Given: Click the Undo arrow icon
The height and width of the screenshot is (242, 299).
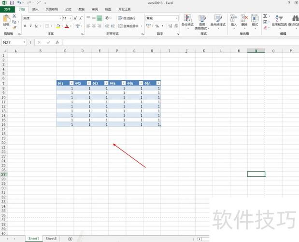Looking at the screenshot, I should click(19, 3).
